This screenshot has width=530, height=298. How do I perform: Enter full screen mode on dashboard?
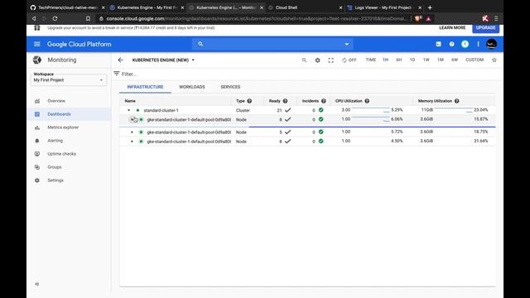(330, 60)
